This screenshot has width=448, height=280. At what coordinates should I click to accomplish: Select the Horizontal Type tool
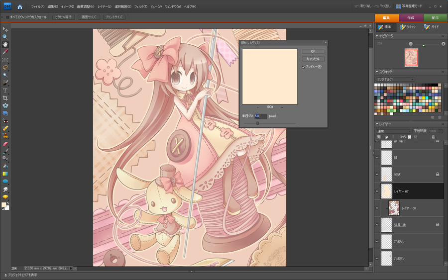(x=5, y=91)
